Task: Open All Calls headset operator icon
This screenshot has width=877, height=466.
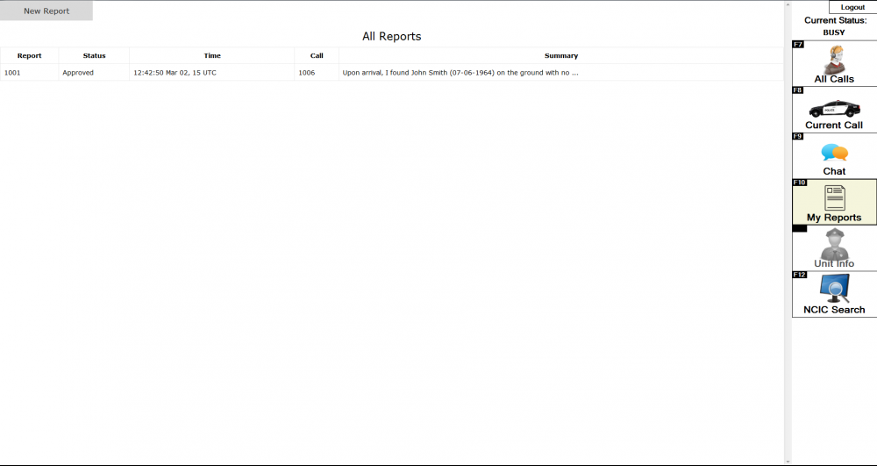Action: [834, 58]
